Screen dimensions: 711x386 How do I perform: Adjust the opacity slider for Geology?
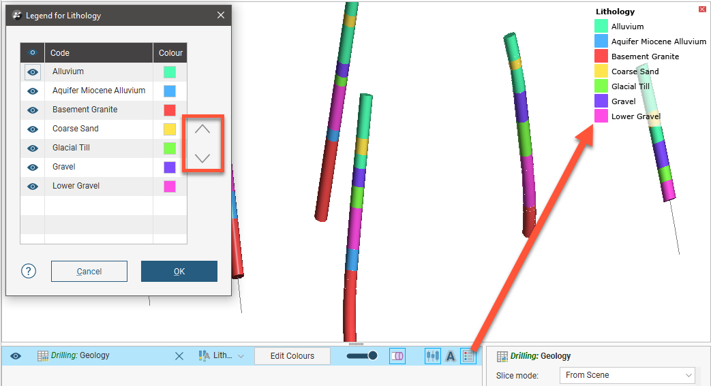click(362, 355)
